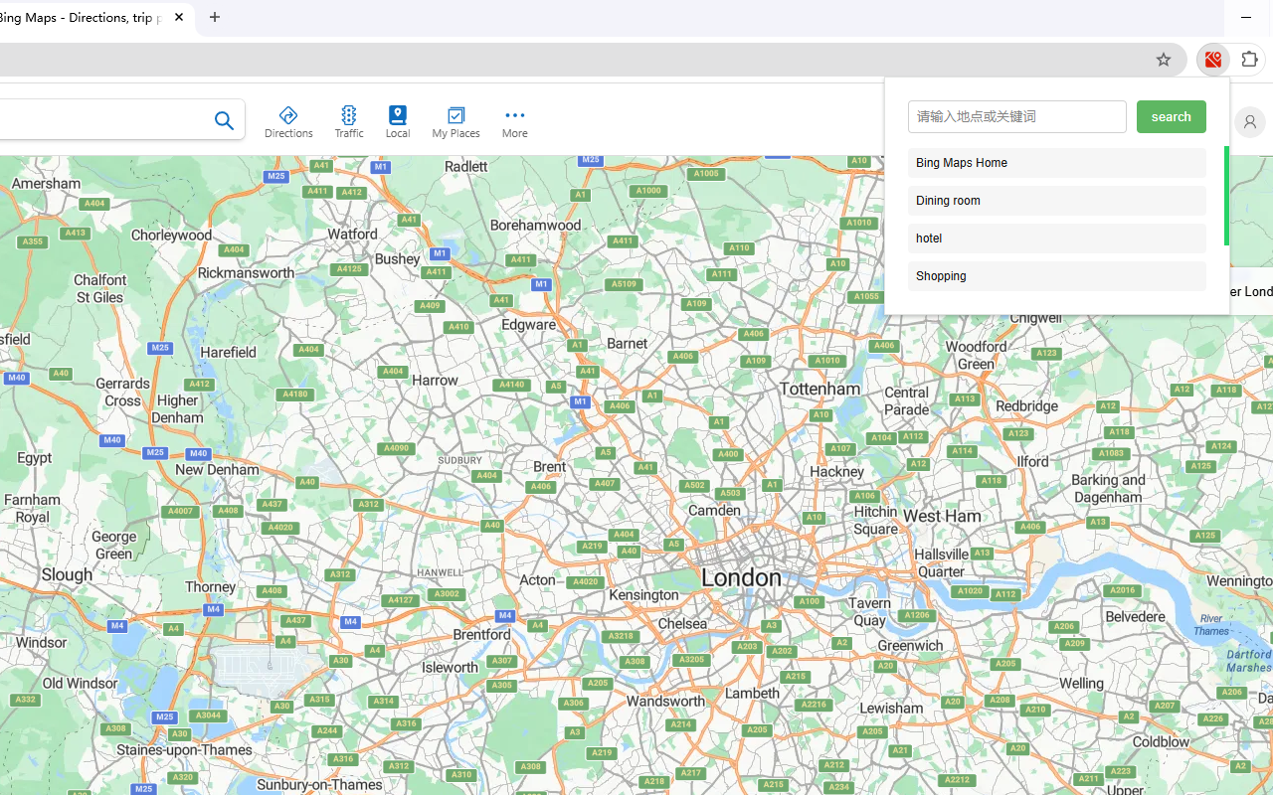Click the London city label on the map
This screenshot has height=795, width=1273.
(741, 577)
